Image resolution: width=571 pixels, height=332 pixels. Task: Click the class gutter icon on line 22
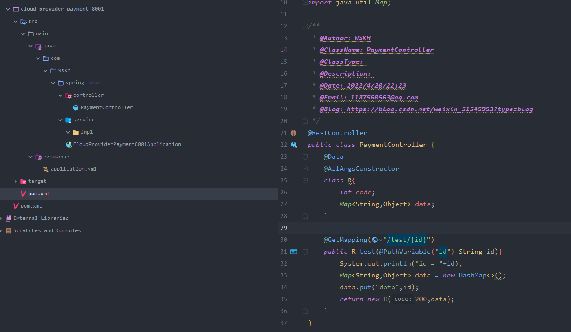tap(294, 145)
